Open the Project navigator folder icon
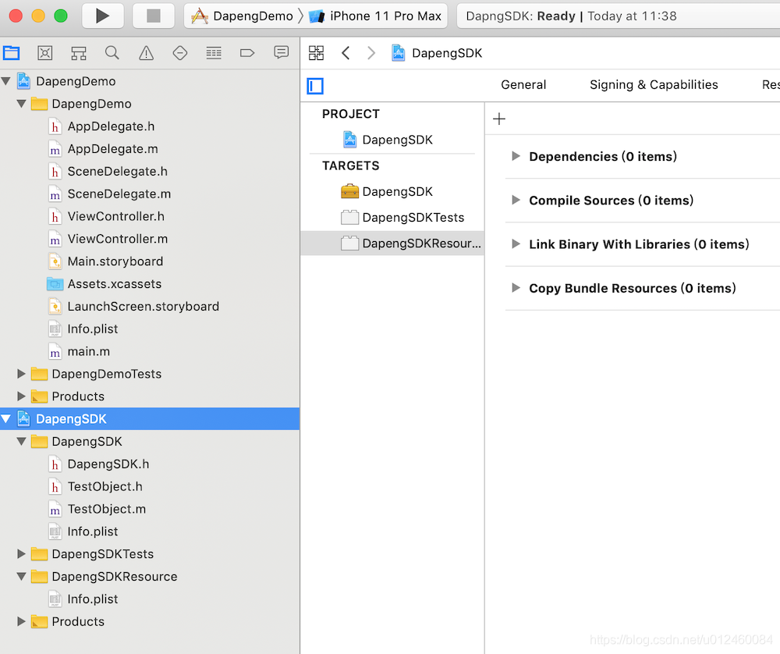The height and width of the screenshot is (654, 780). pyautogui.click(x=11, y=53)
